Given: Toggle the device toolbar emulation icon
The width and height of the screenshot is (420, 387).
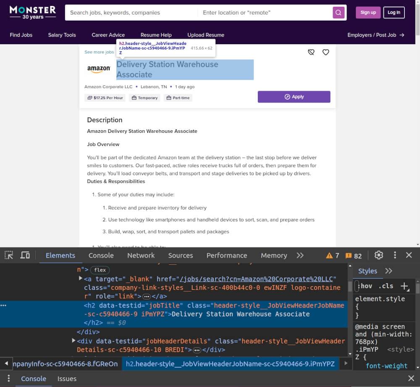Looking at the screenshot, I should (25, 255).
